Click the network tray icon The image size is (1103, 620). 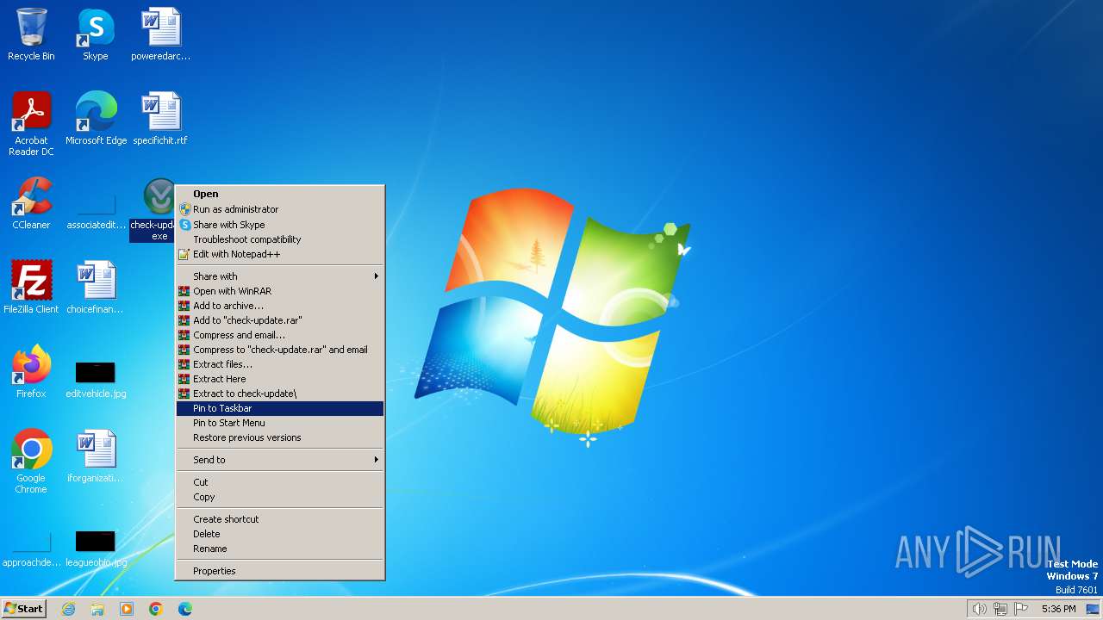1000,609
